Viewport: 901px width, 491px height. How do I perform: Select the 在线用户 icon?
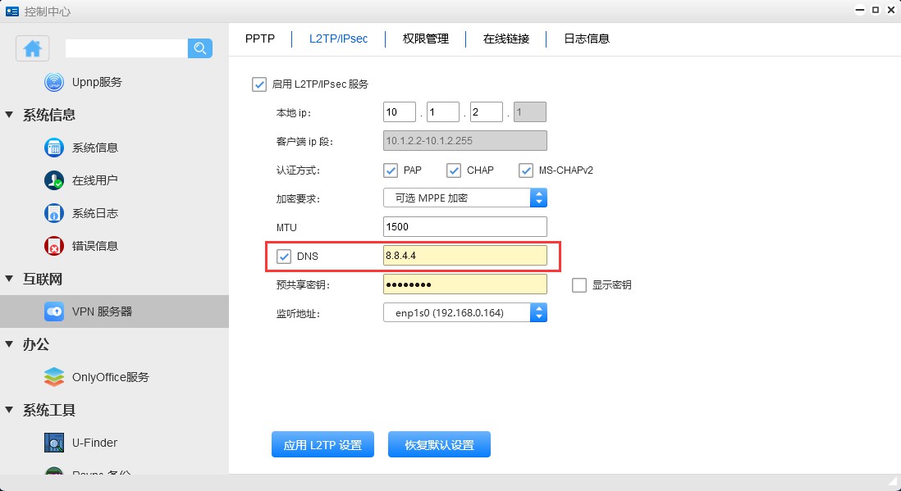54,180
